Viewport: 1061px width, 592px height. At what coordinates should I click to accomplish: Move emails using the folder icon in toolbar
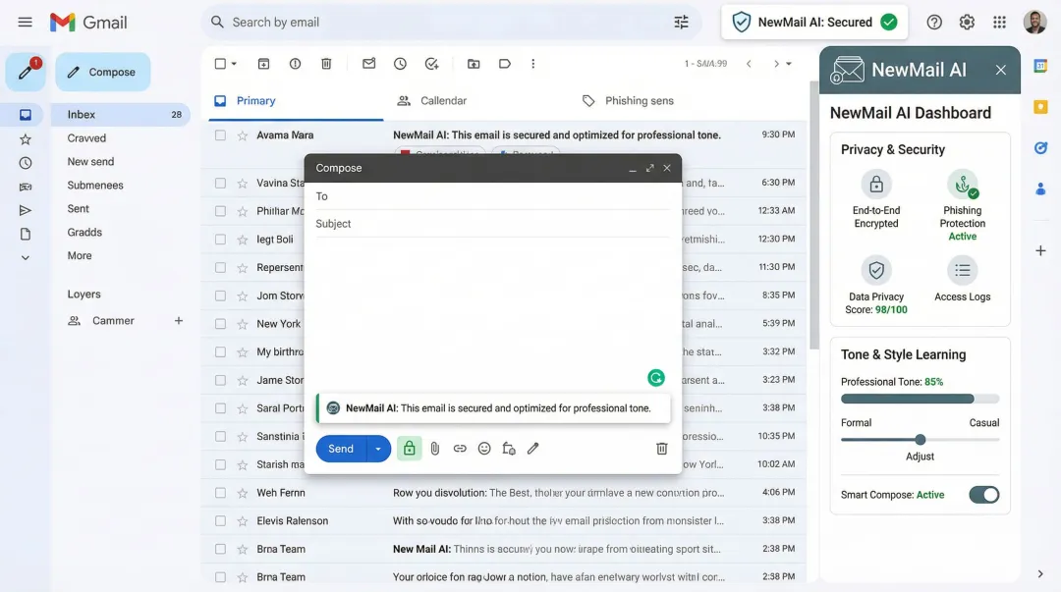(473, 63)
